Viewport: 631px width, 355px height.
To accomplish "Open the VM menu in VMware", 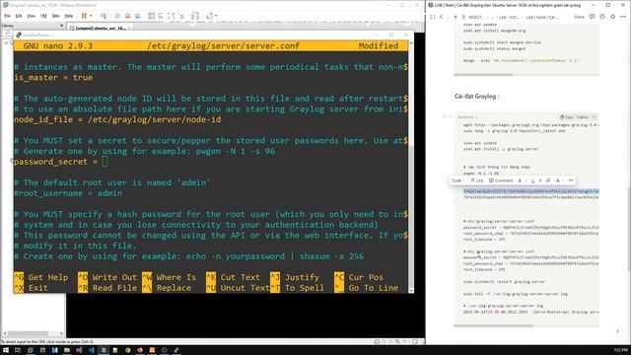I will click(x=43, y=16).
